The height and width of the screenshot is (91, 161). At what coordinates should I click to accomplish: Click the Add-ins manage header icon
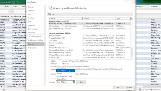tap(50, 8)
